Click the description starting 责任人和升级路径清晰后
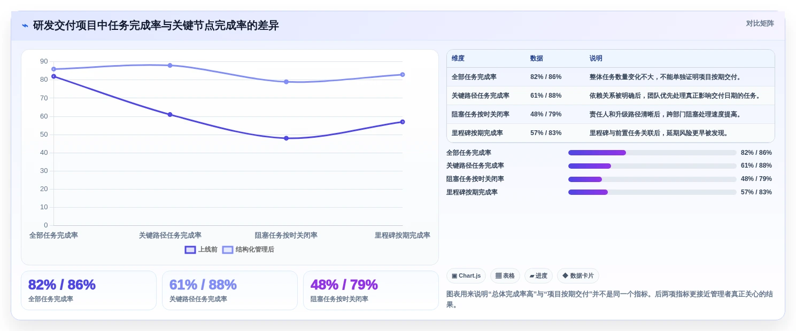The height and width of the screenshot is (331, 796). pyautogui.click(x=666, y=114)
